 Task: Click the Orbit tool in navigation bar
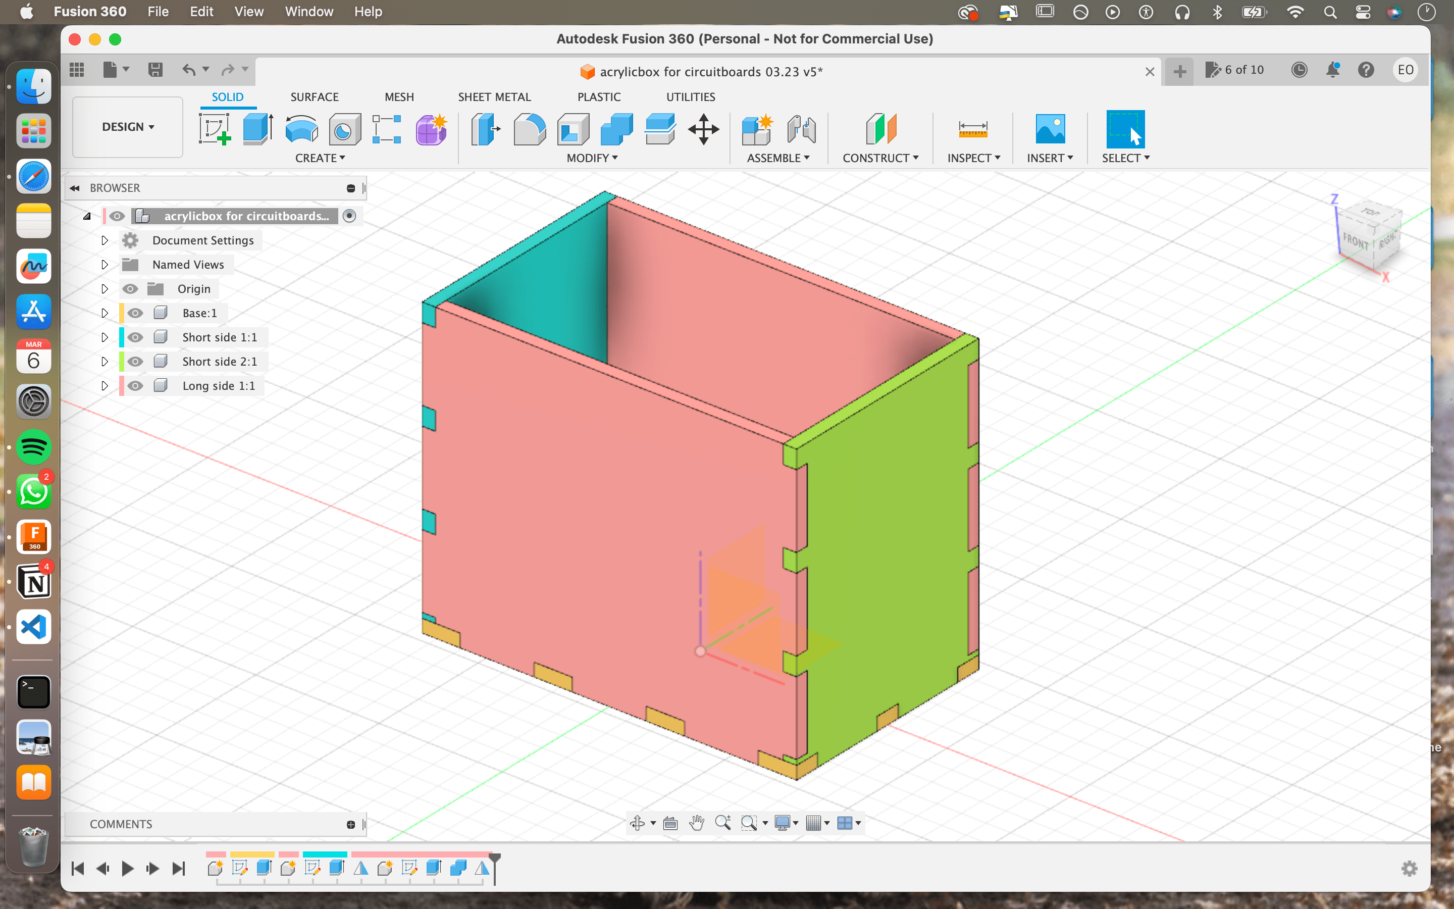click(638, 823)
